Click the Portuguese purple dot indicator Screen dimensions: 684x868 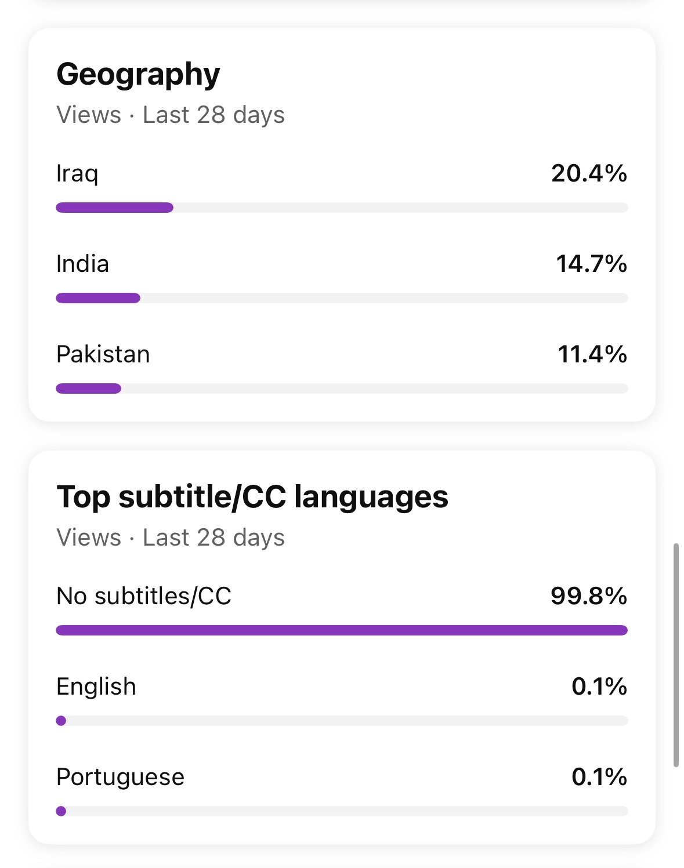click(x=61, y=811)
